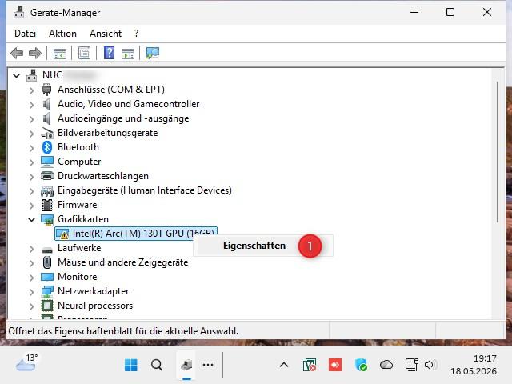This screenshot has height=384, width=512.
Task: Scan for hardware changes with monitor icon
Action: pos(153,53)
